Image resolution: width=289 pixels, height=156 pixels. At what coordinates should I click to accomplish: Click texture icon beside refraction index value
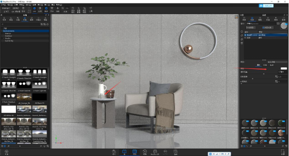click(x=276, y=77)
